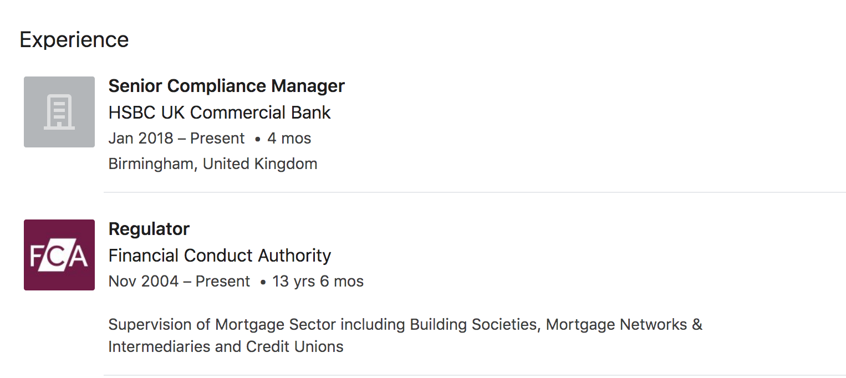Click the Senior Compliance Manager job title
The image size is (846, 378).
pyautogui.click(x=227, y=86)
